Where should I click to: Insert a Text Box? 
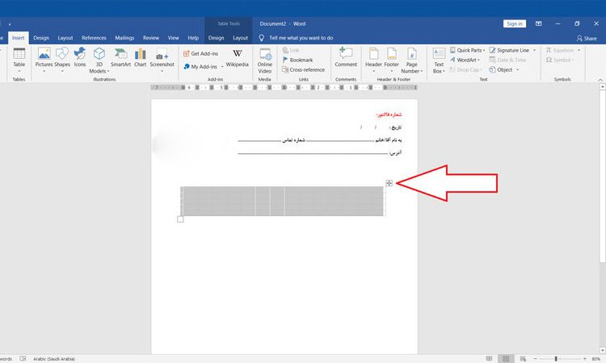pos(439,60)
